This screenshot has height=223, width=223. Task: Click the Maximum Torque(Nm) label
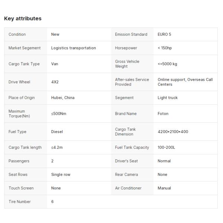point(19,114)
